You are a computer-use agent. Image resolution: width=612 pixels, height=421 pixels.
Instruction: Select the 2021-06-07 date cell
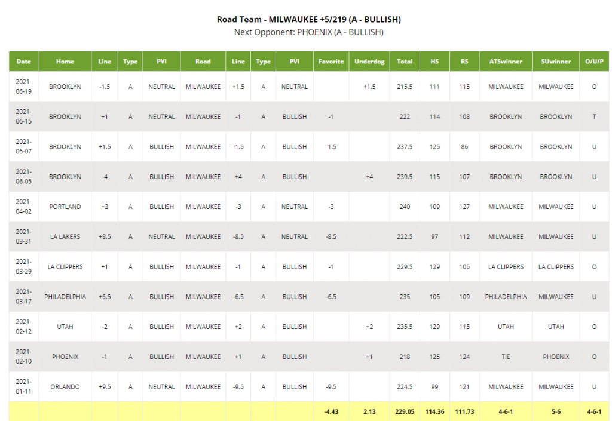[24, 146]
